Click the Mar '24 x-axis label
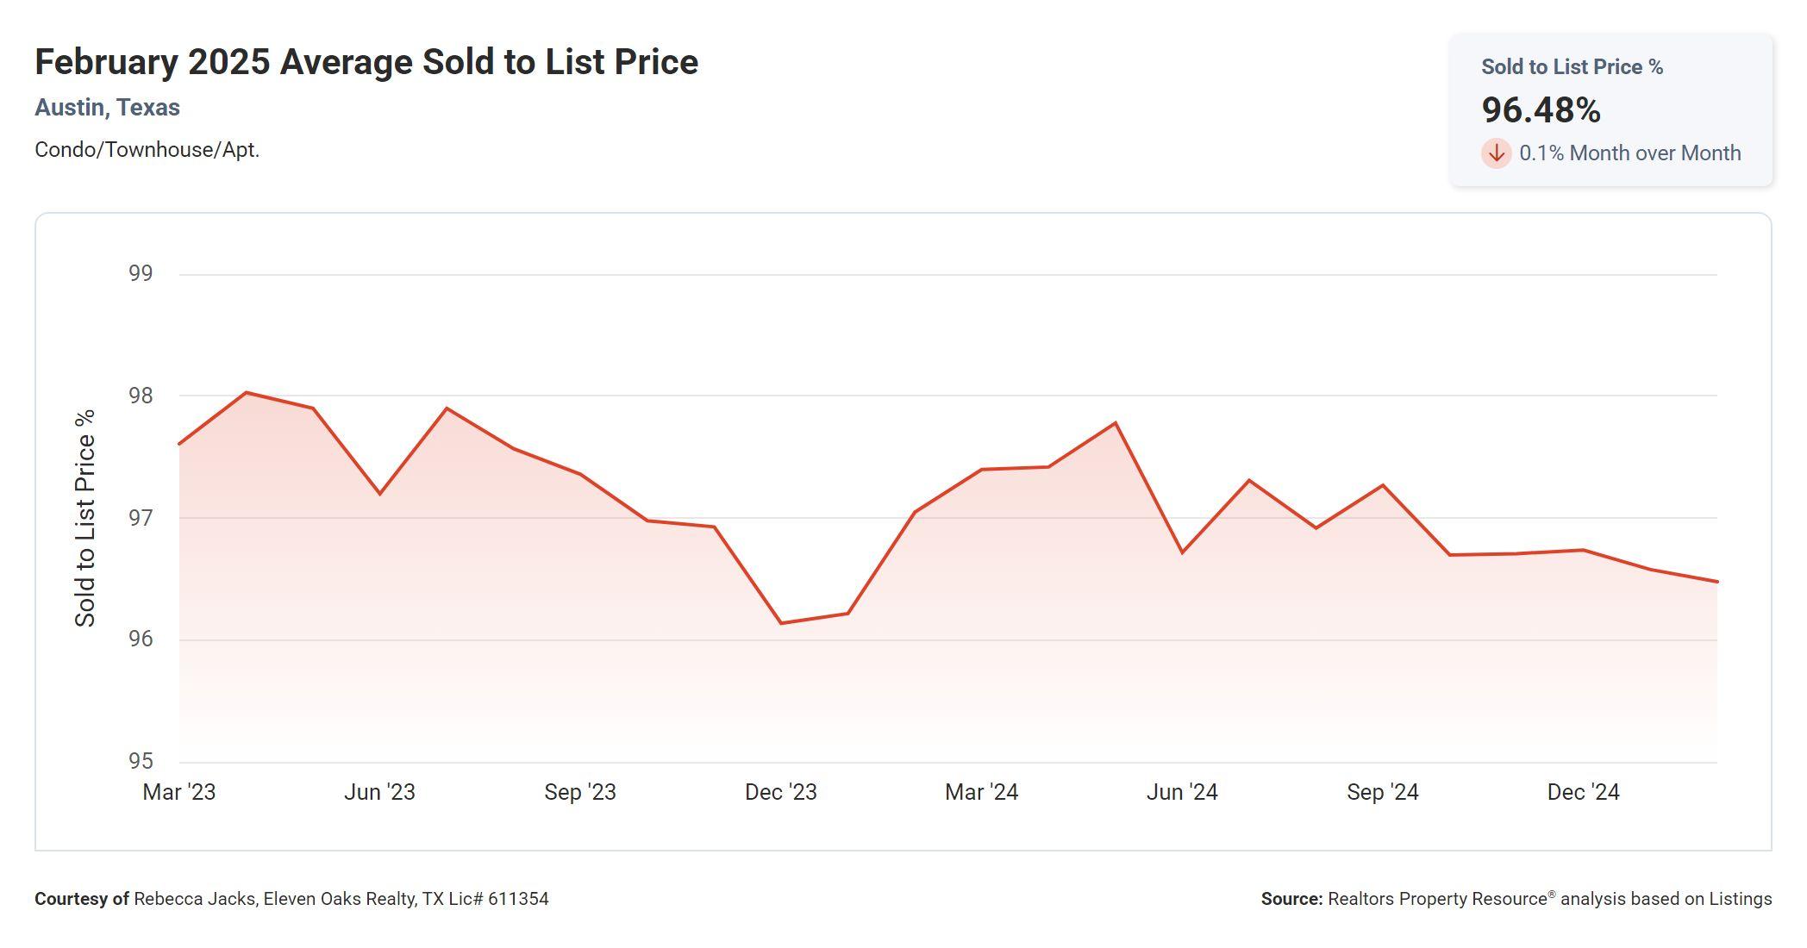Image resolution: width=1807 pixels, height=948 pixels. click(981, 792)
